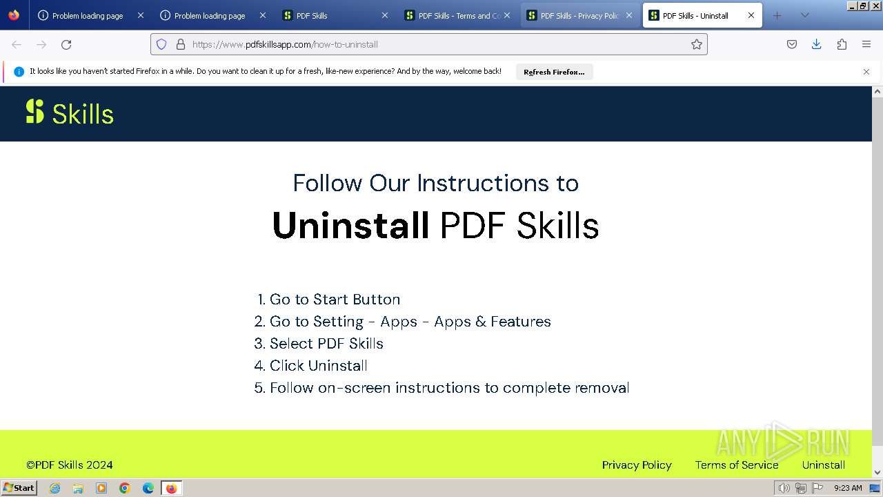Open Firefox application menu
The width and height of the screenshot is (883, 497).
point(866,44)
